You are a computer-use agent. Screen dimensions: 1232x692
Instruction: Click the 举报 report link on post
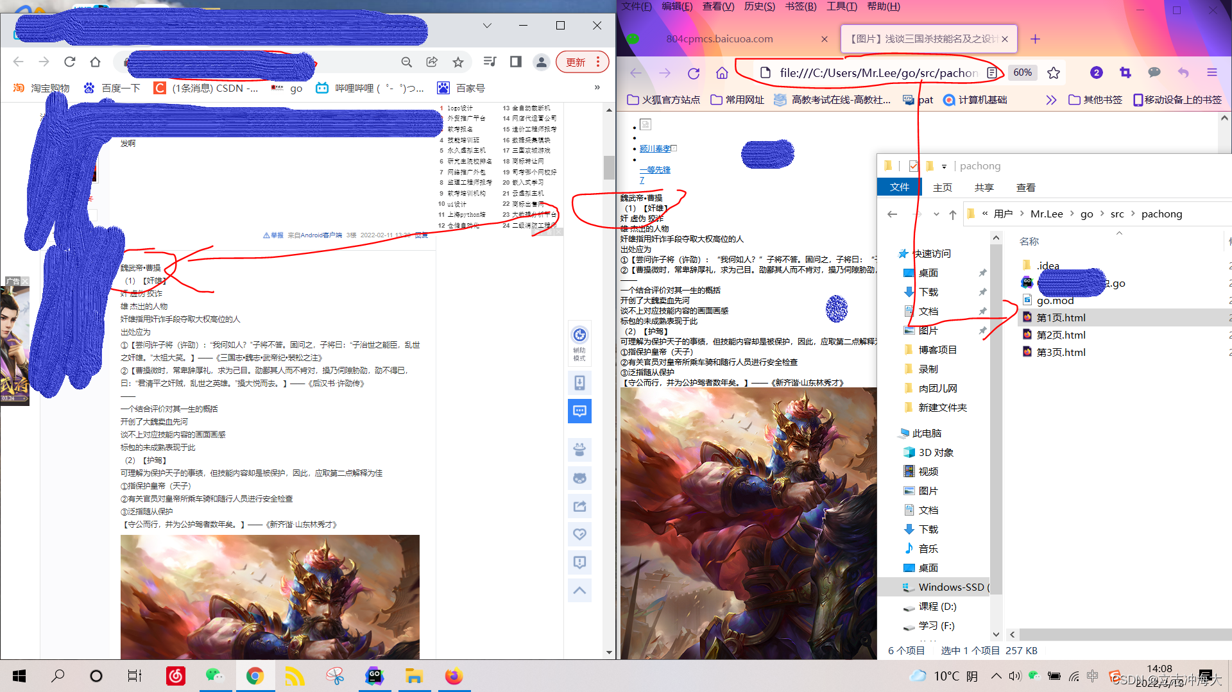273,235
